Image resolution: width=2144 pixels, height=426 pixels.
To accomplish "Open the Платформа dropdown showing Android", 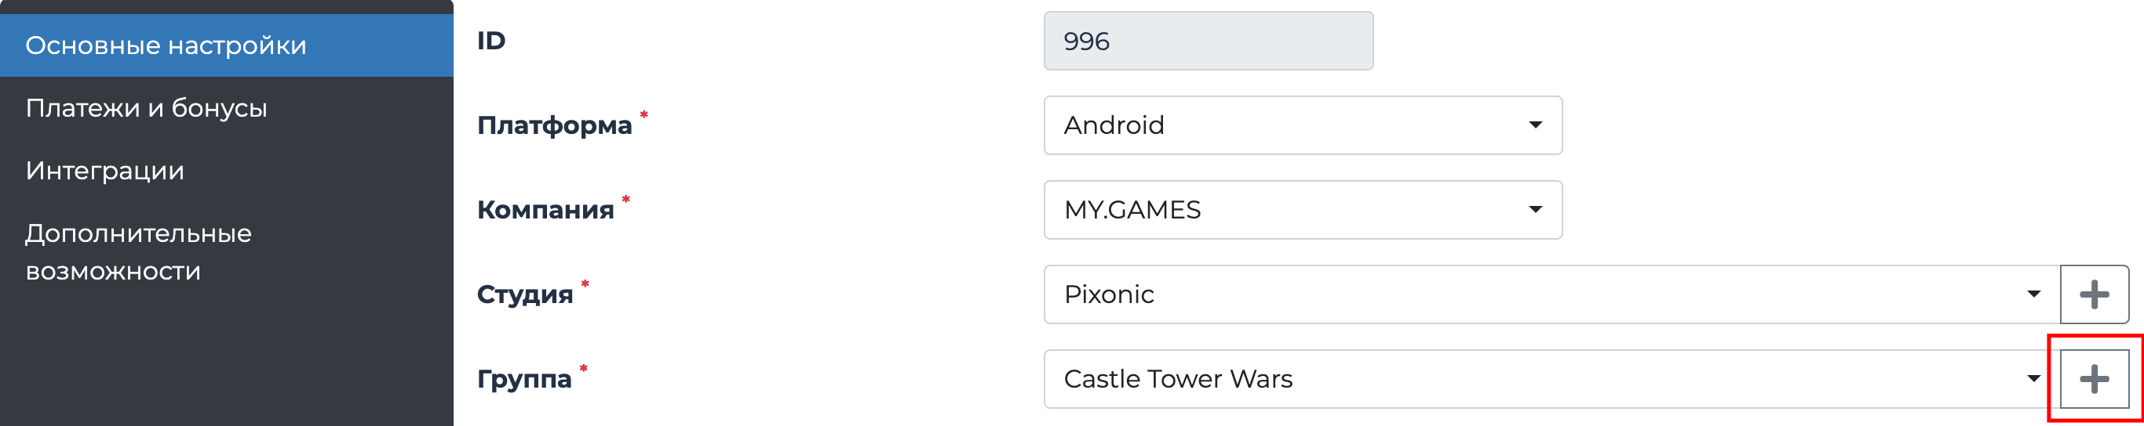I will (x=1302, y=125).
